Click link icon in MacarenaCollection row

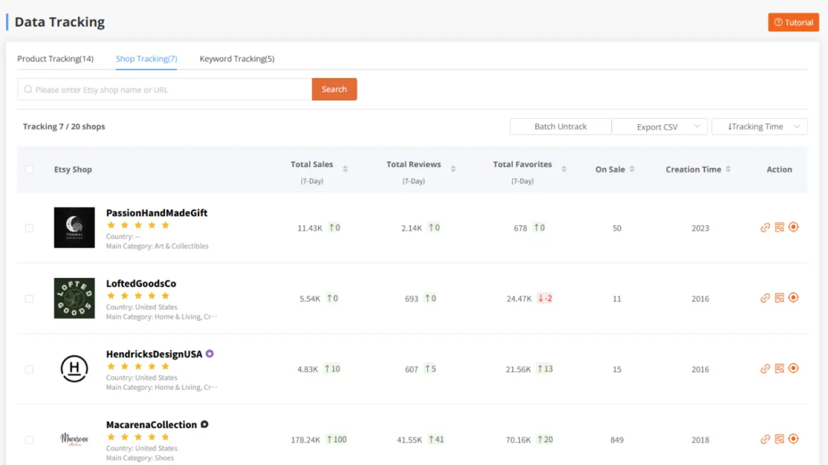click(x=764, y=439)
